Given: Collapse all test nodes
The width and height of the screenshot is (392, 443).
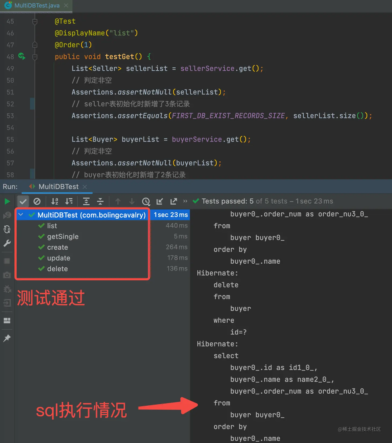Looking at the screenshot, I should 100,201.
